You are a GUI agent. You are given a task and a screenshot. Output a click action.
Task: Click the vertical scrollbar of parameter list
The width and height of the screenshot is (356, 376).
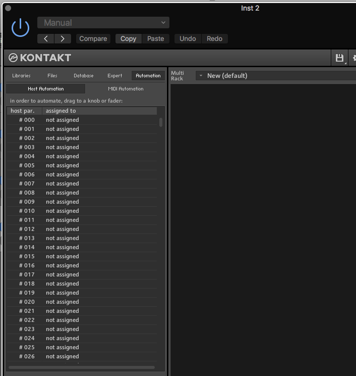(161, 122)
